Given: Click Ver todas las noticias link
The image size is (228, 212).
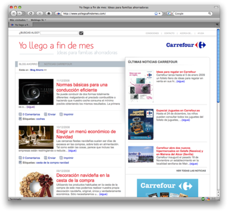Looking at the screenshot, I should coord(191,170).
